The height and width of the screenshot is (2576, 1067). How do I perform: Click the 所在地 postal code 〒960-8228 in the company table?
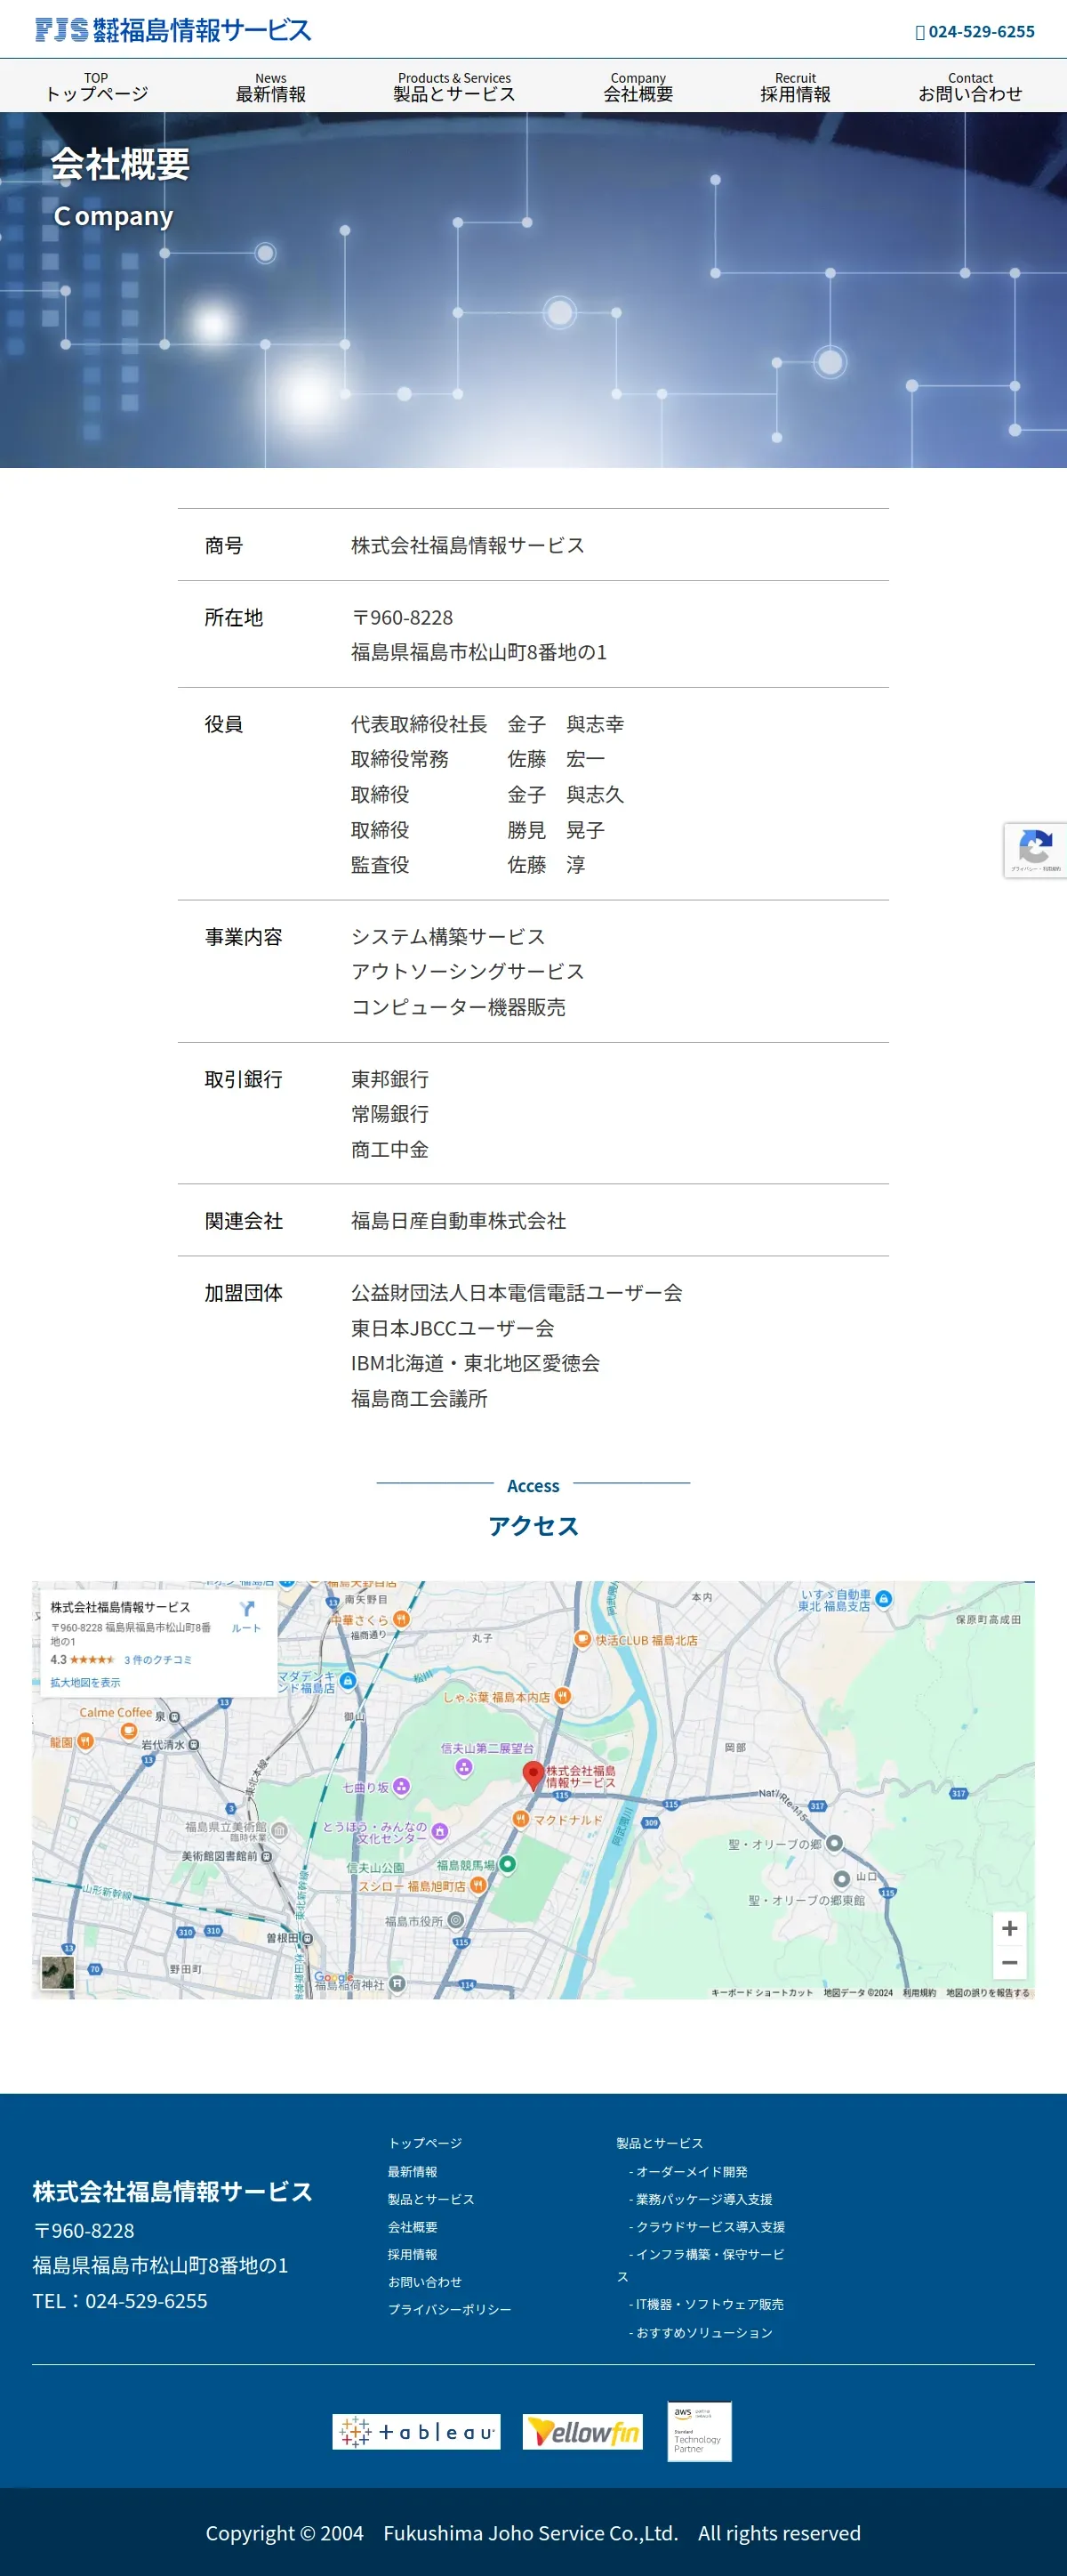402,617
